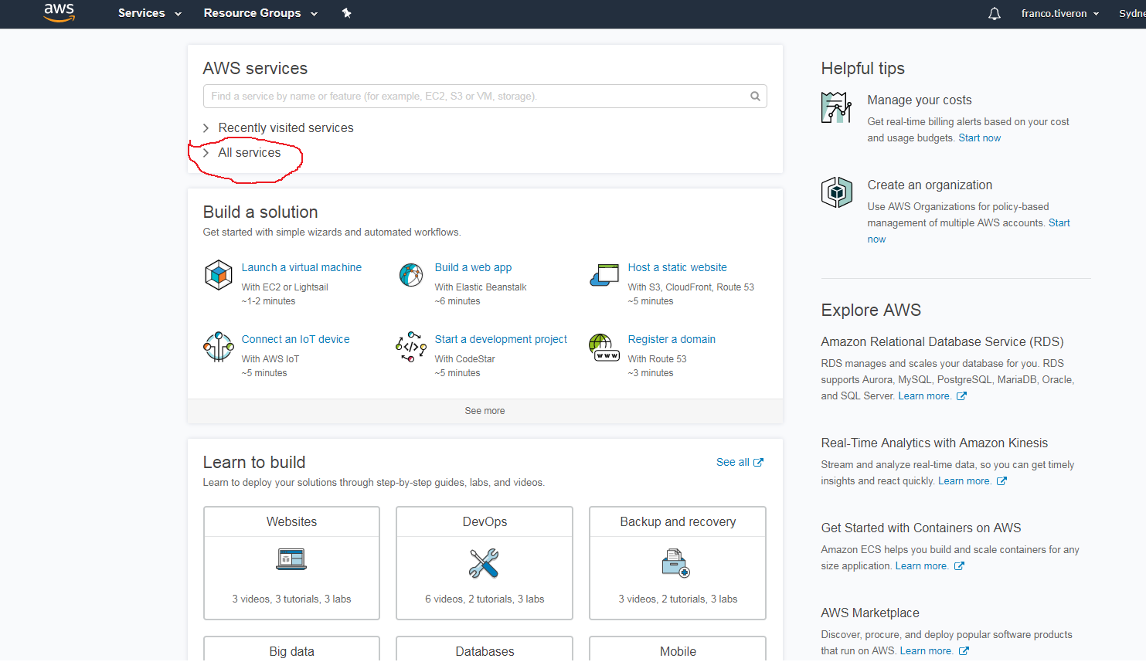Click external link icon after Kinesis Learn more
Screen dimensions: 1146x662
pos(1001,481)
